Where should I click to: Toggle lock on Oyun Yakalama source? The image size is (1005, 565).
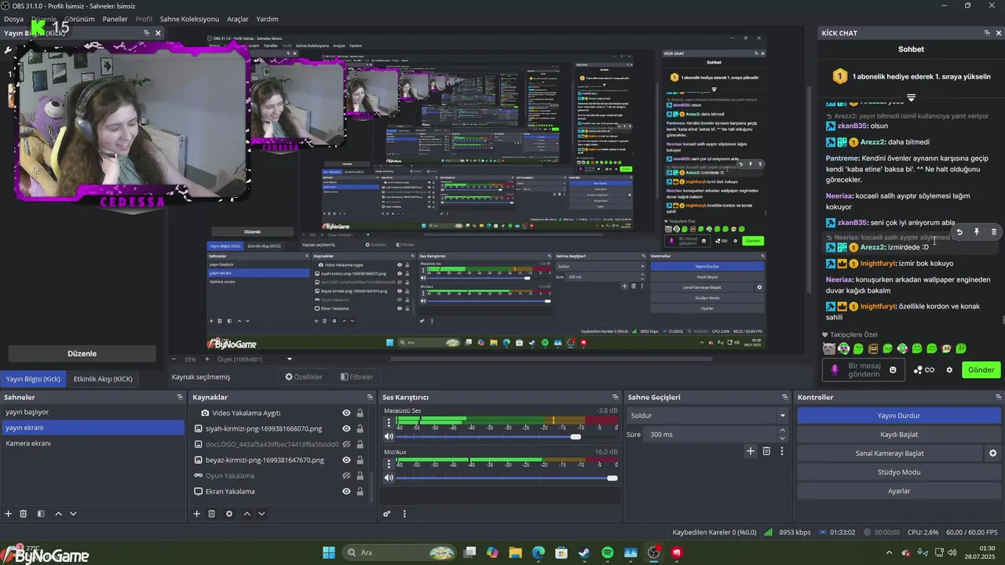(360, 476)
